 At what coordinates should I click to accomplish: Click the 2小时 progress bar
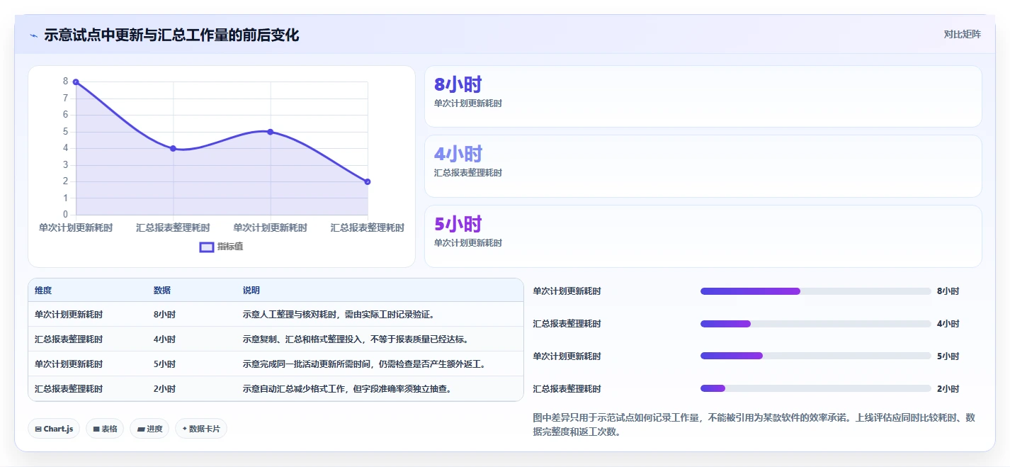coord(815,388)
